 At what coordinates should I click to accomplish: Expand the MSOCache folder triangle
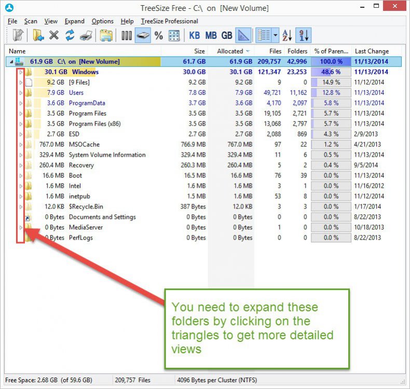tap(21, 145)
